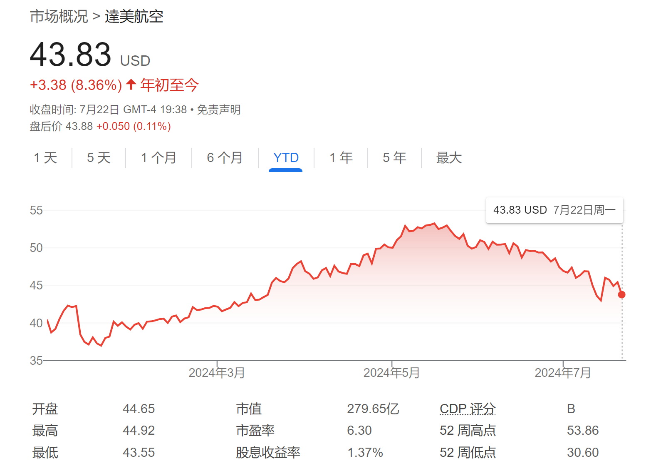Click the 55 y-axis label

click(36, 210)
